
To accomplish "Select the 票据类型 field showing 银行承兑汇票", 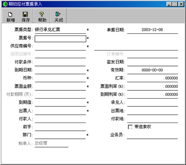I will click(60, 30).
